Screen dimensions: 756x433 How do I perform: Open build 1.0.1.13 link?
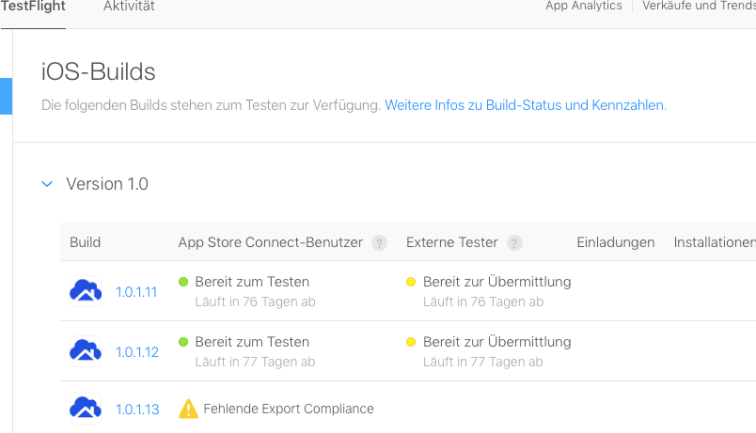click(x=137, y=410)
